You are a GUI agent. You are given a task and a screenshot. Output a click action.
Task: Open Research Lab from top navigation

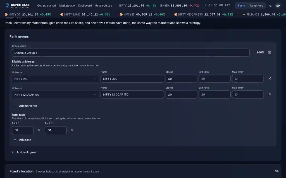tap(104, 6)
